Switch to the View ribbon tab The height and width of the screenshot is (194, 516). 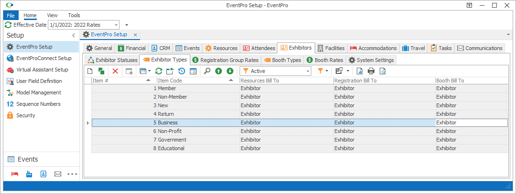(52, 15)
